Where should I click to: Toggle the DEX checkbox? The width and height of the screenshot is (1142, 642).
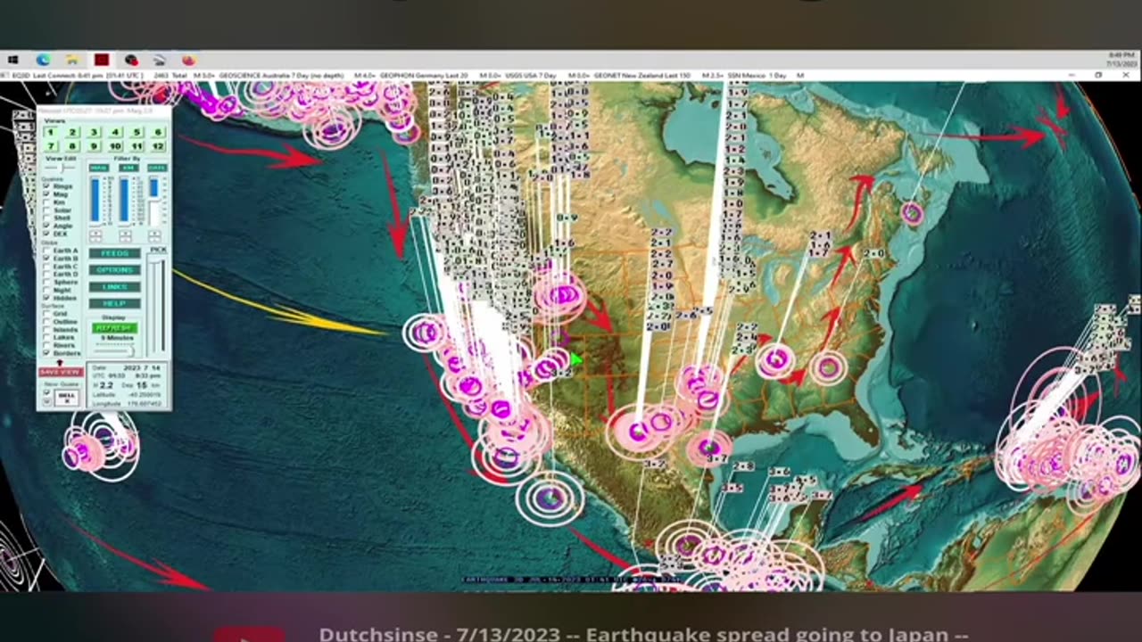tap(46, 234)
